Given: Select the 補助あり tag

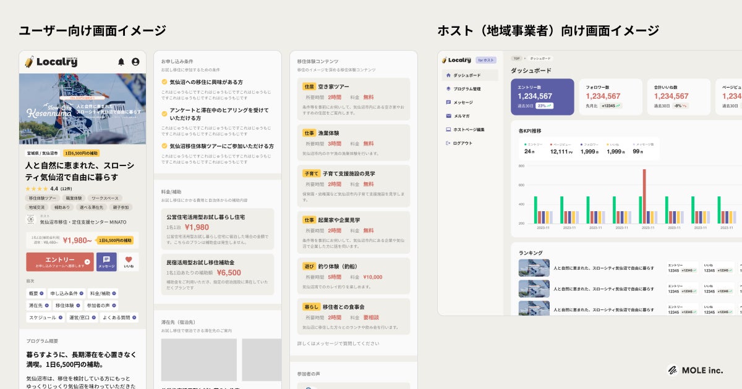Looking at the screenshot, I should (62, 207).
